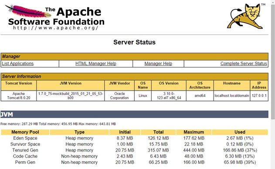
Task: Click the Oracle Corporation cell
Action: pos(119,96)
